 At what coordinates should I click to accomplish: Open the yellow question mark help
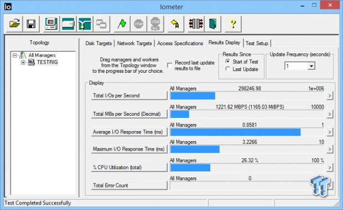tap(233, 24)
